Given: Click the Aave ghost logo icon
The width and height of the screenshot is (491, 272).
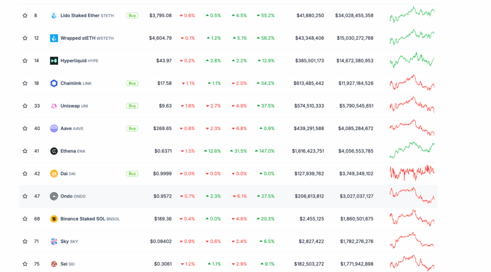Looking at the screenshot, I should pyautogui.click(x=54, y=128).
